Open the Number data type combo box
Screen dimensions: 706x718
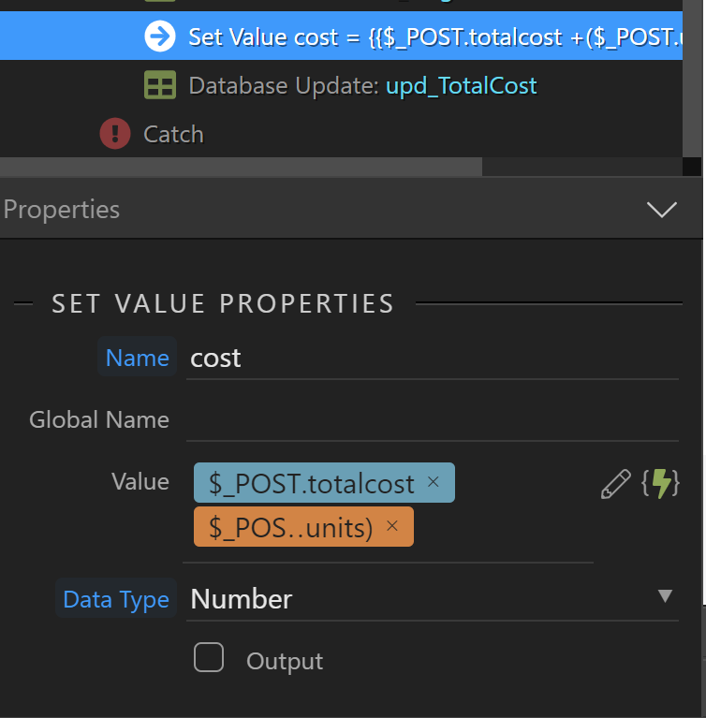(421, 599)
